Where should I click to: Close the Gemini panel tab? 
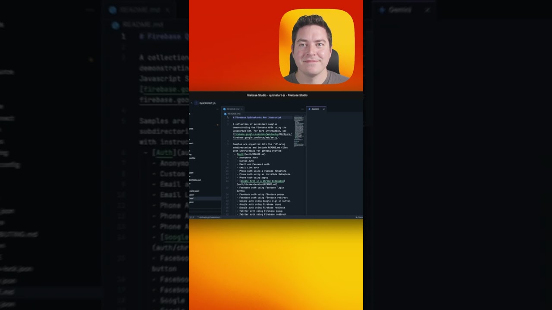[323, 109]
